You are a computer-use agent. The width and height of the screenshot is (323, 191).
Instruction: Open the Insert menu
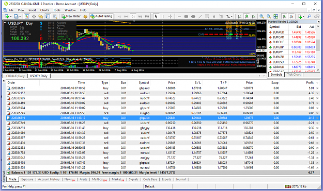(x=32, y=10)
